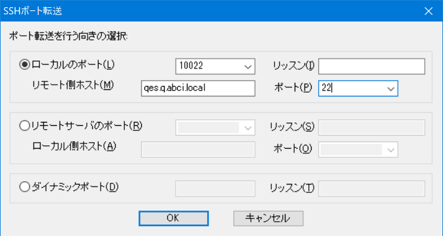The image size is (443, 236).
Task: Click the 10022 local port text area
Action: [x=208, y=66]
